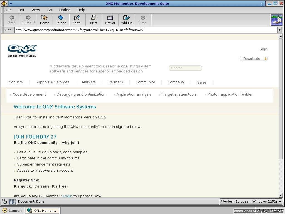Open the Hotlist menu

[65, 10]
